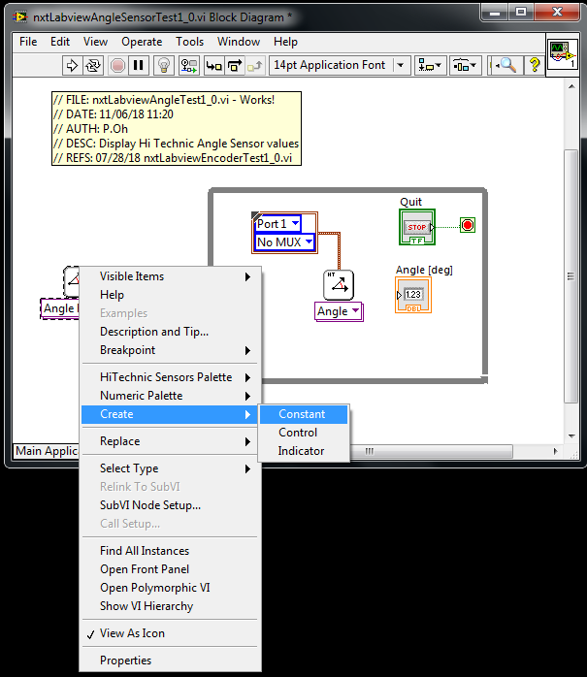Expand Numeric Palette submenu
The image size is (587, 677).
coord(171,396)
